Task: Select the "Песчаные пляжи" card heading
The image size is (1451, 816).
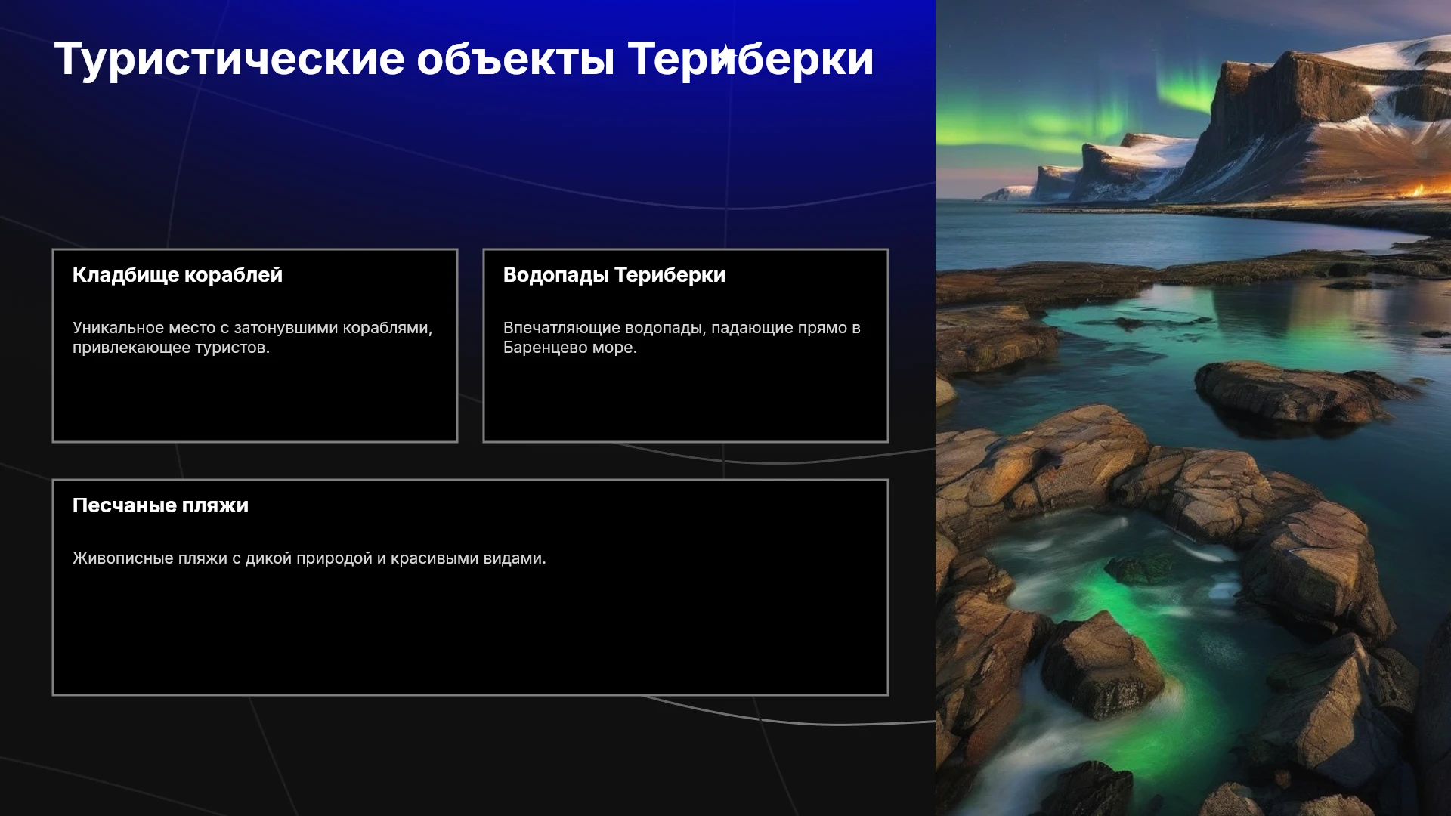Action: coord(160,505)
